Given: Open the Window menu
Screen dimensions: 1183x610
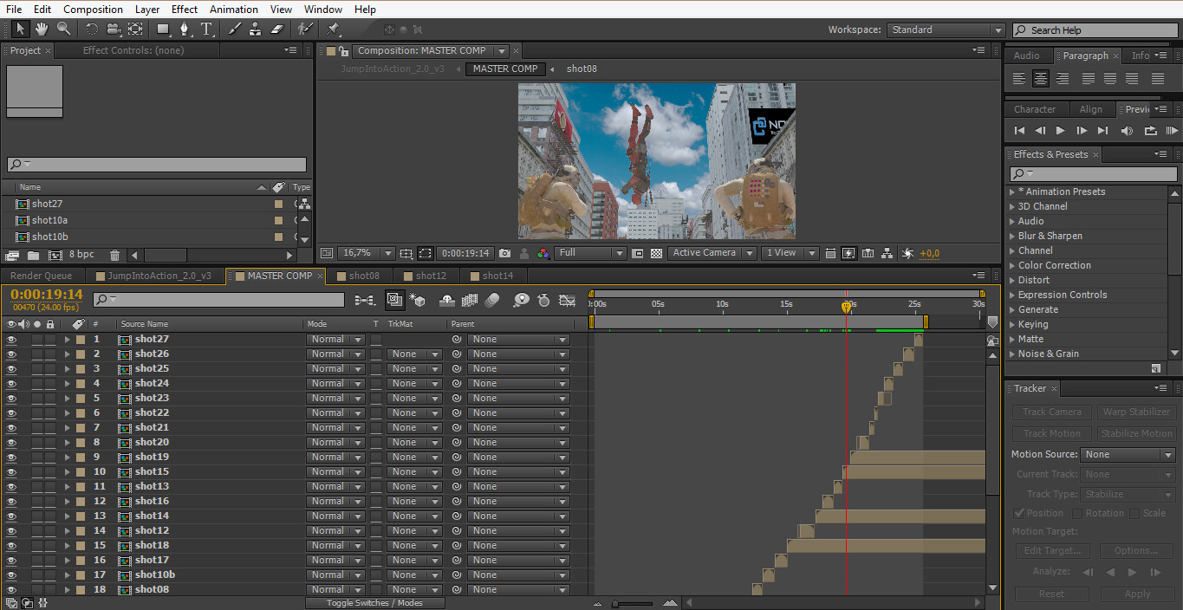Looking at the screenshot, I should (x=323, y=10).
